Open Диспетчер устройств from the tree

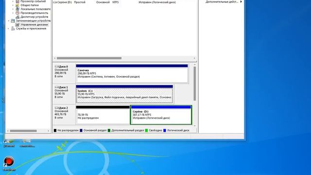pyautogui.click(x=34, y=17)
